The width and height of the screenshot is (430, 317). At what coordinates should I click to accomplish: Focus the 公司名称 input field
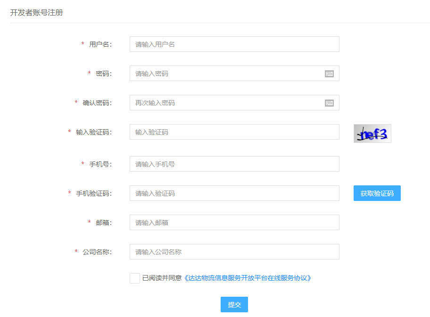[234, 252]
